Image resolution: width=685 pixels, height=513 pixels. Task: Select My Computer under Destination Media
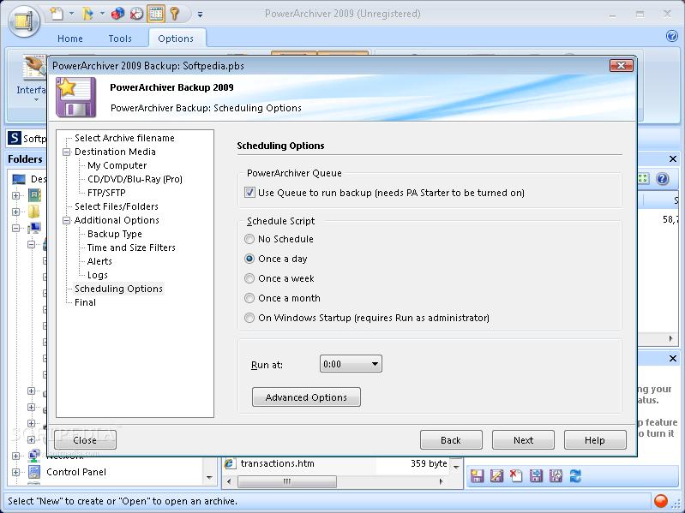(x=117, y=165)
